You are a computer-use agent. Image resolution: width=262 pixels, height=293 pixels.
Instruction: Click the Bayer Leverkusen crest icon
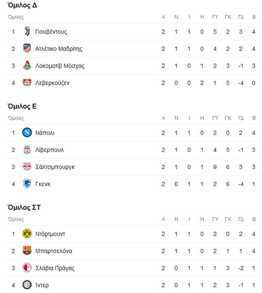[27, 83]
